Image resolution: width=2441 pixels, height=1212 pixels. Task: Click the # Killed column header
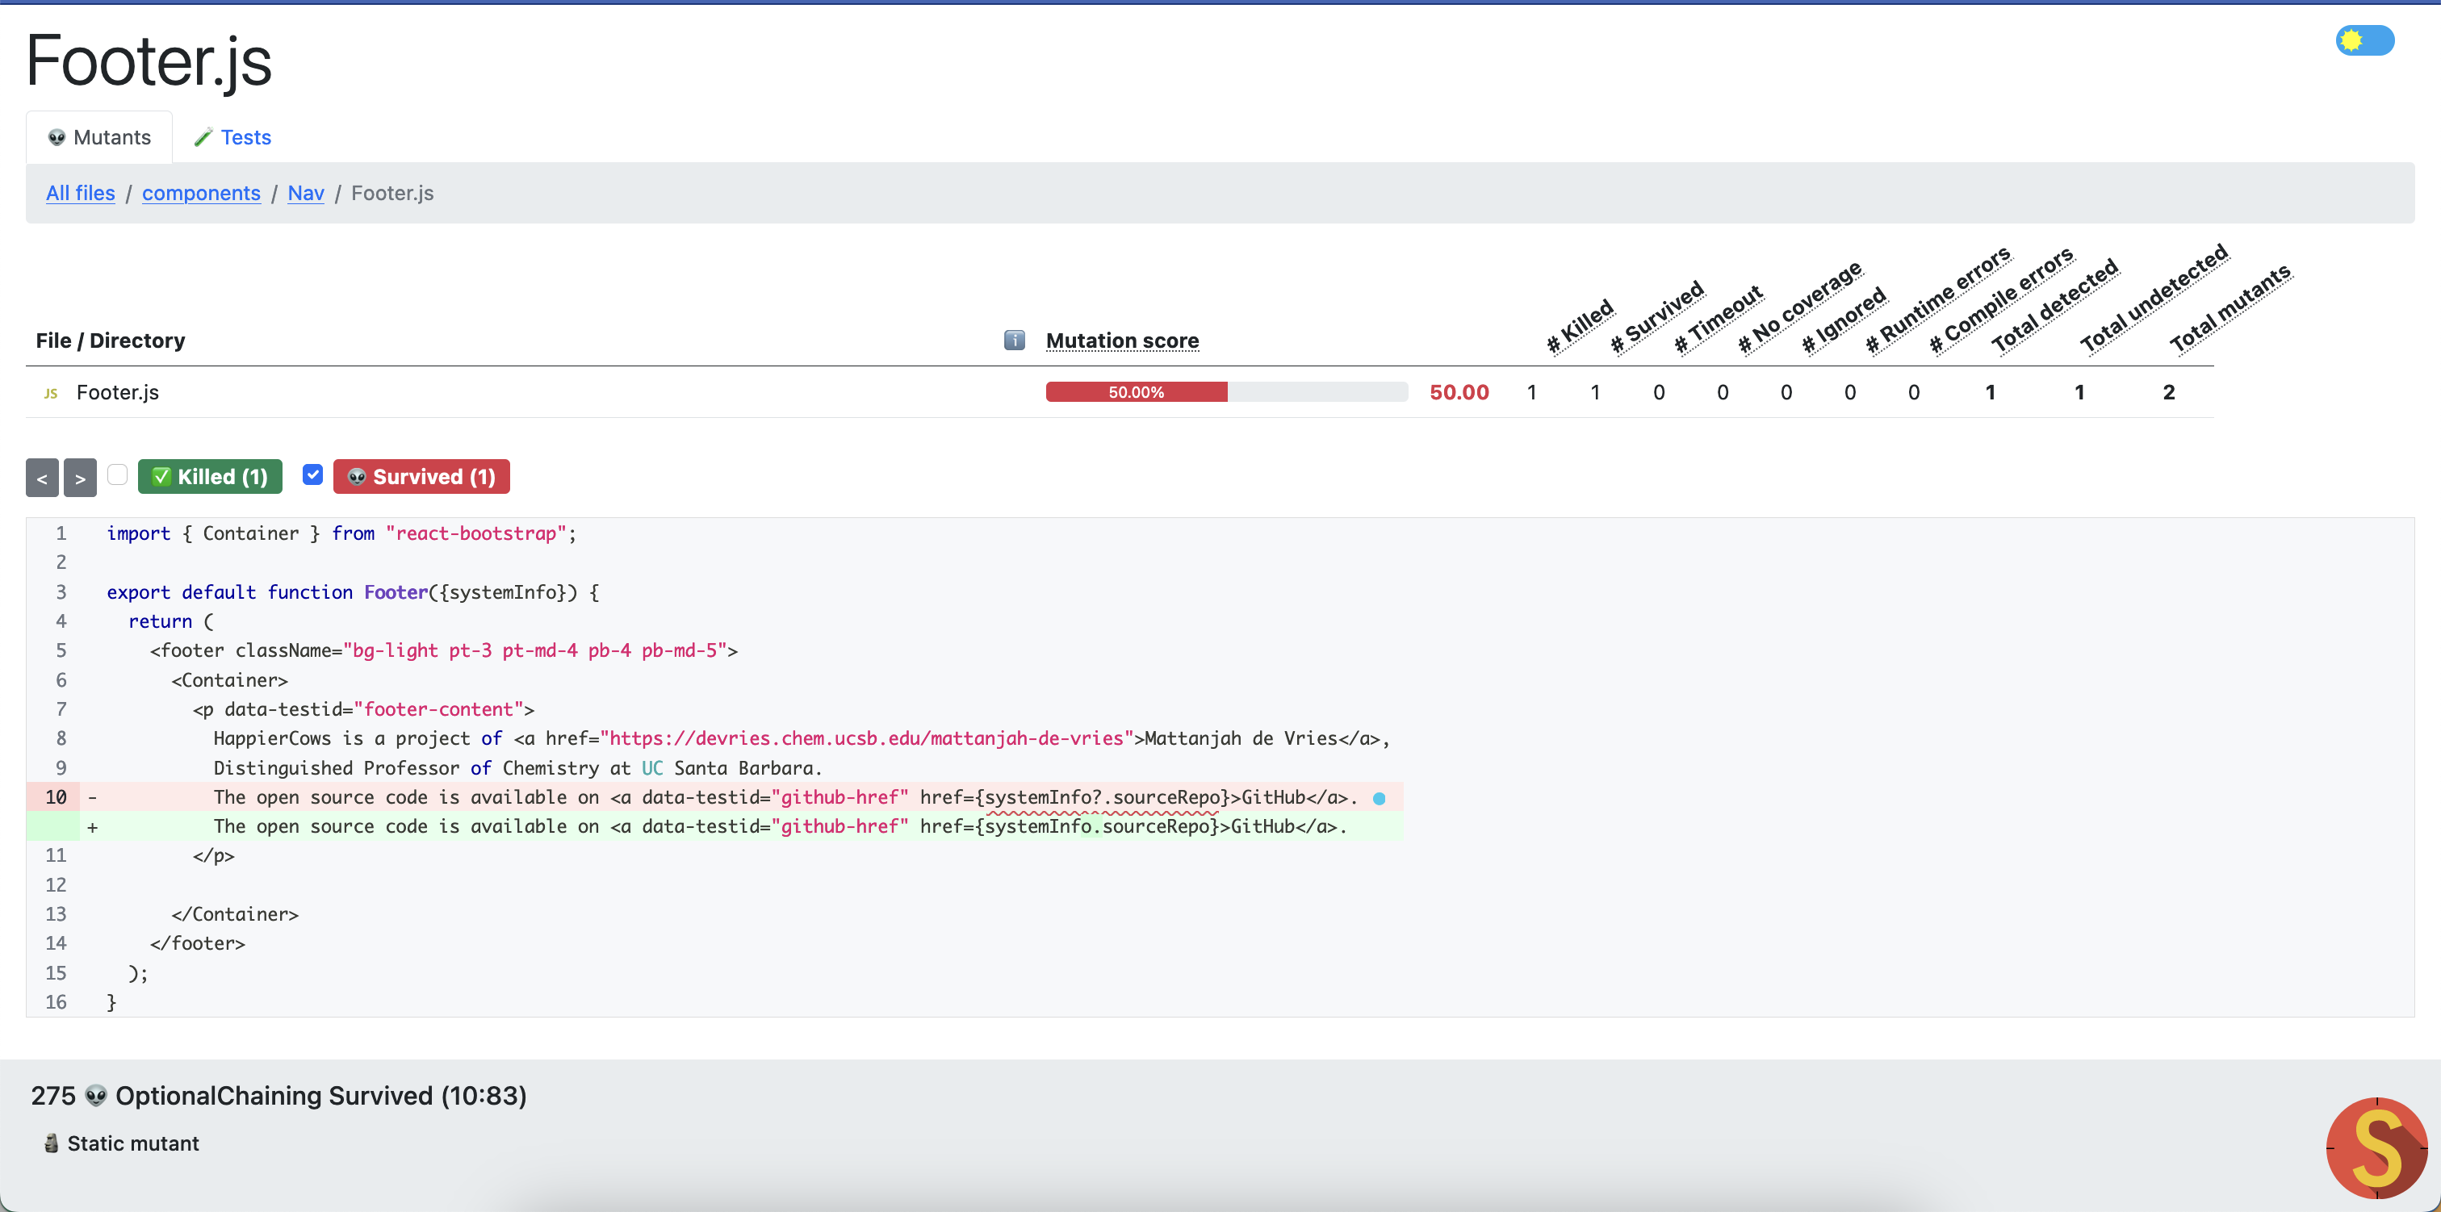tap(1580, 326)
